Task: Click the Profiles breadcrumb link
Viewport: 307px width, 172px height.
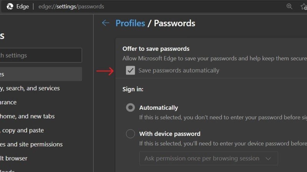Action: (x=130, y=23)
